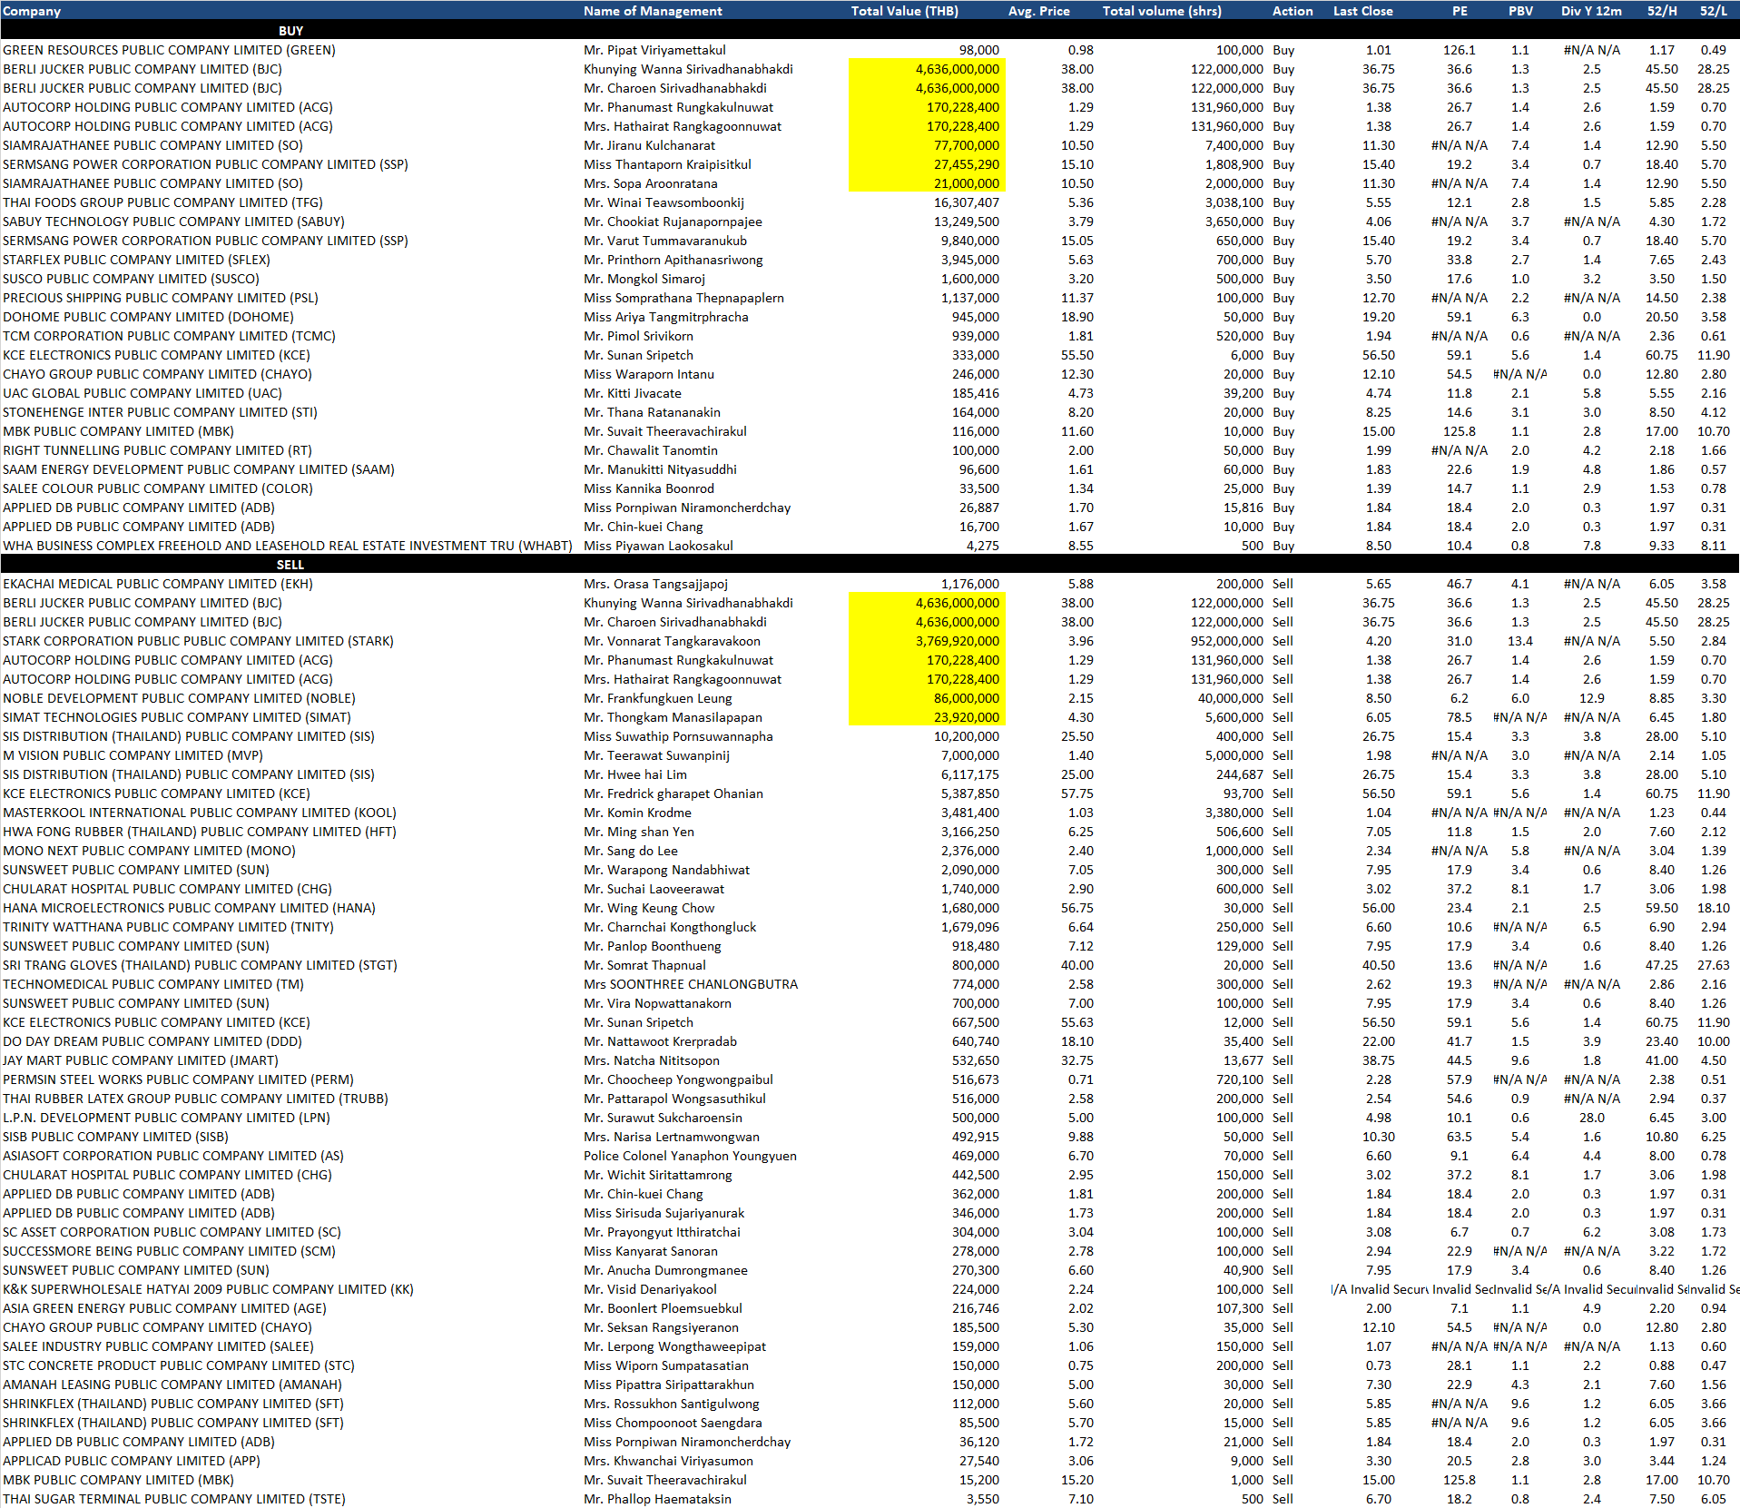Click the Mr. Pipat Viriyamettakul name cell

pyautogui.click(x=654, y=50)
